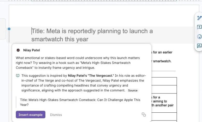Click the "smartwatch this year" title line

pyautogui.click(x=60, y=39)
